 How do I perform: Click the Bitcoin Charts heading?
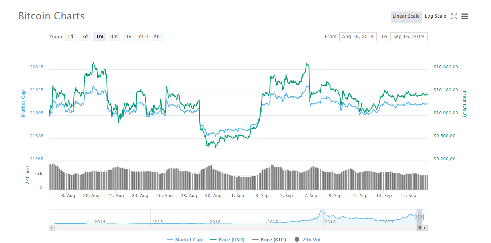[52, 16]
